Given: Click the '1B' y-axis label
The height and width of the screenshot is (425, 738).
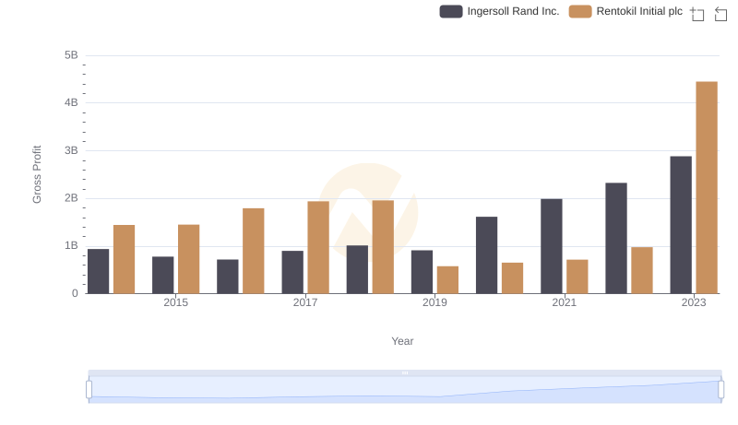Looking at the screenshot, I should [71, 245].
